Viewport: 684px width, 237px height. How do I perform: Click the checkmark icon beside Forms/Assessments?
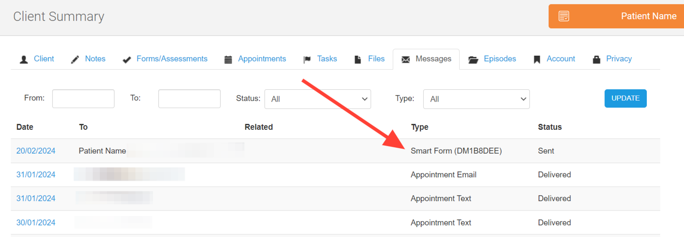pos(127,60)
